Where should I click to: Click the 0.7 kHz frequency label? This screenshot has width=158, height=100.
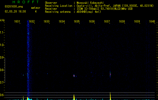(2, 82)
